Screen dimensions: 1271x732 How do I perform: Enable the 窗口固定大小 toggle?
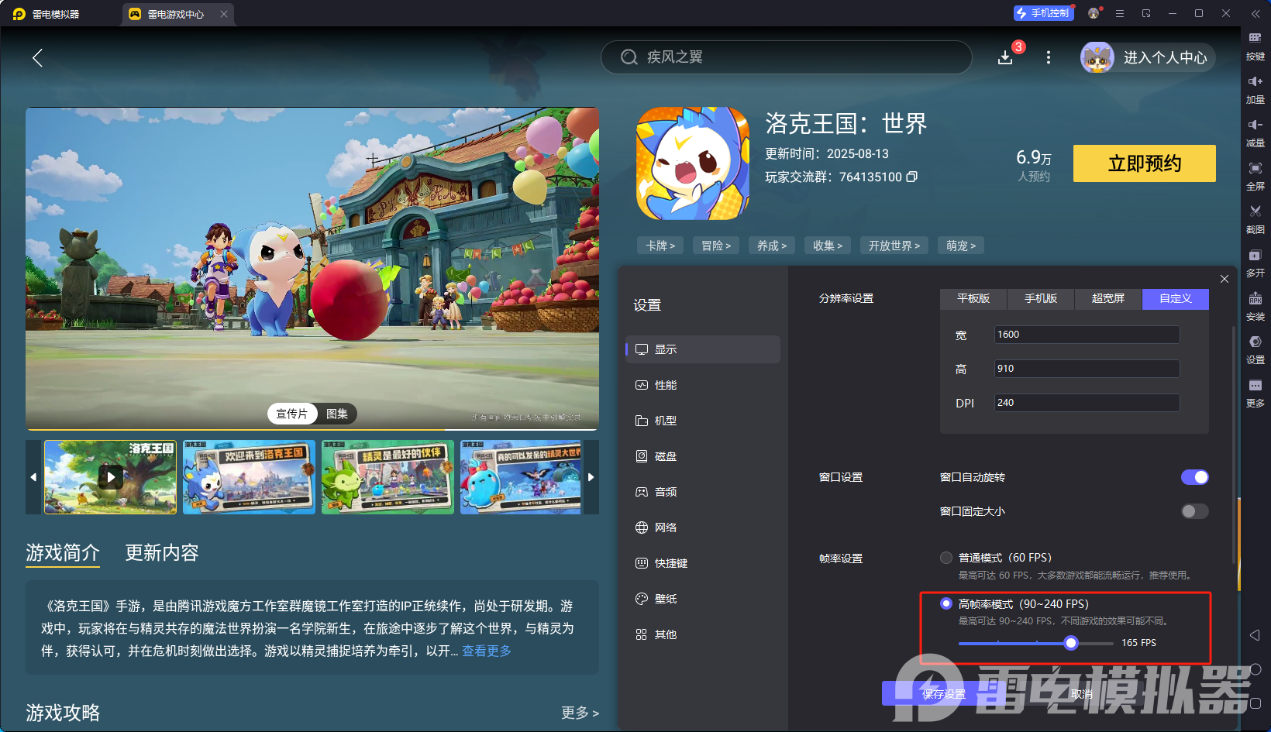1194,511
